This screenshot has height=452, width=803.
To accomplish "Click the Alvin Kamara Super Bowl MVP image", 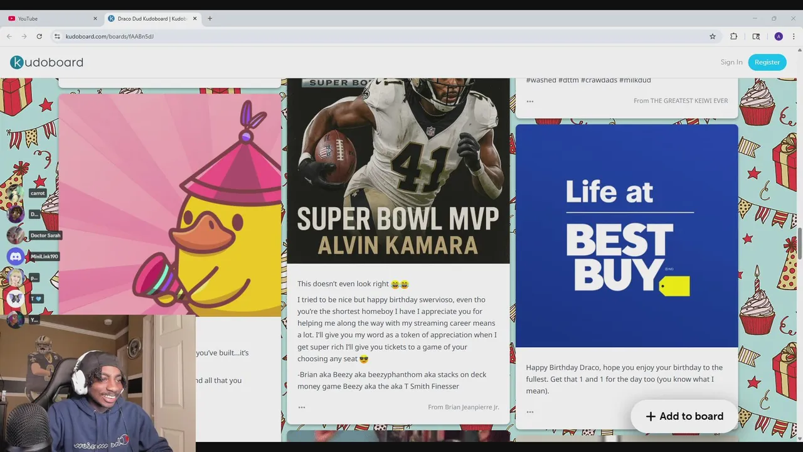I will tap(398, 171).
